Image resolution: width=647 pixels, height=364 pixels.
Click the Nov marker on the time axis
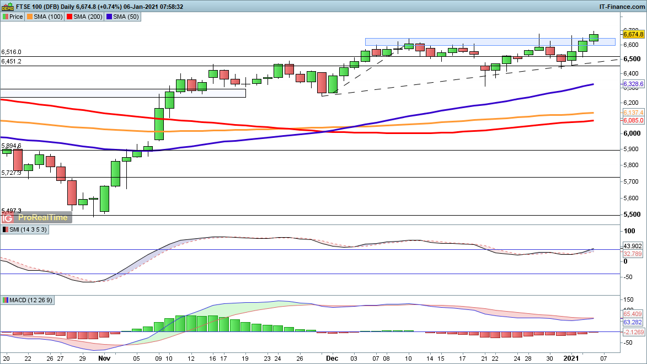pyautogui.click(x=104, y=358)
